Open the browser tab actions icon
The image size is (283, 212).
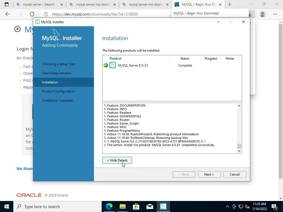pyautogui.click(x=7, y=4)
